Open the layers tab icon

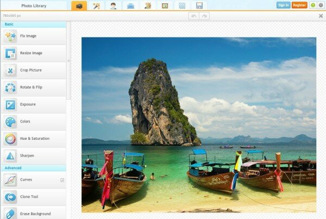pos(130,5)
